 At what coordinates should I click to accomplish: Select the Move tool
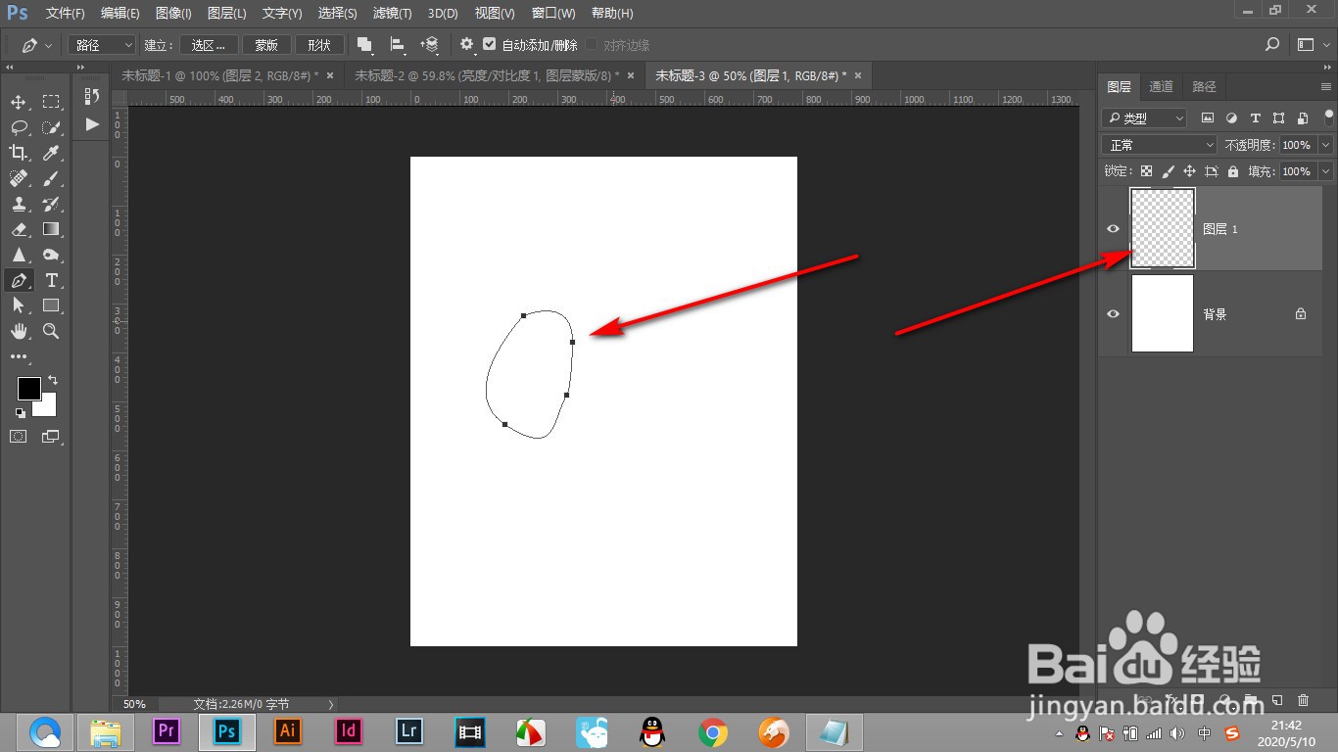click(x=19, y=102)
